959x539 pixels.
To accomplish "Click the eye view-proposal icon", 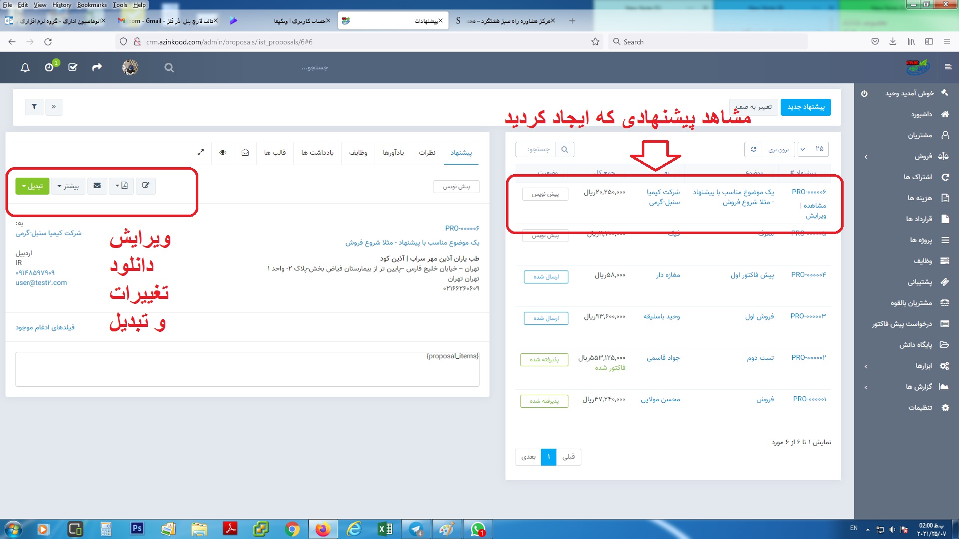I will (223, 153).
